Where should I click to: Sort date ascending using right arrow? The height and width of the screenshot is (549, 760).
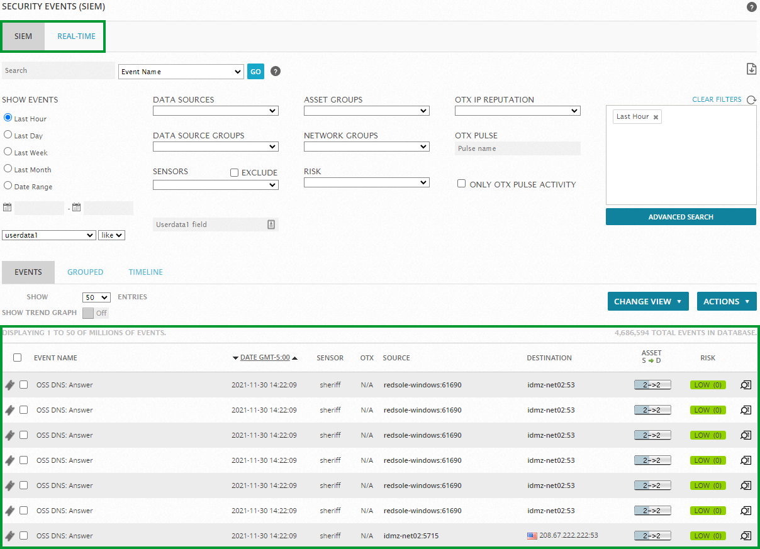click(x=294, y=358)
